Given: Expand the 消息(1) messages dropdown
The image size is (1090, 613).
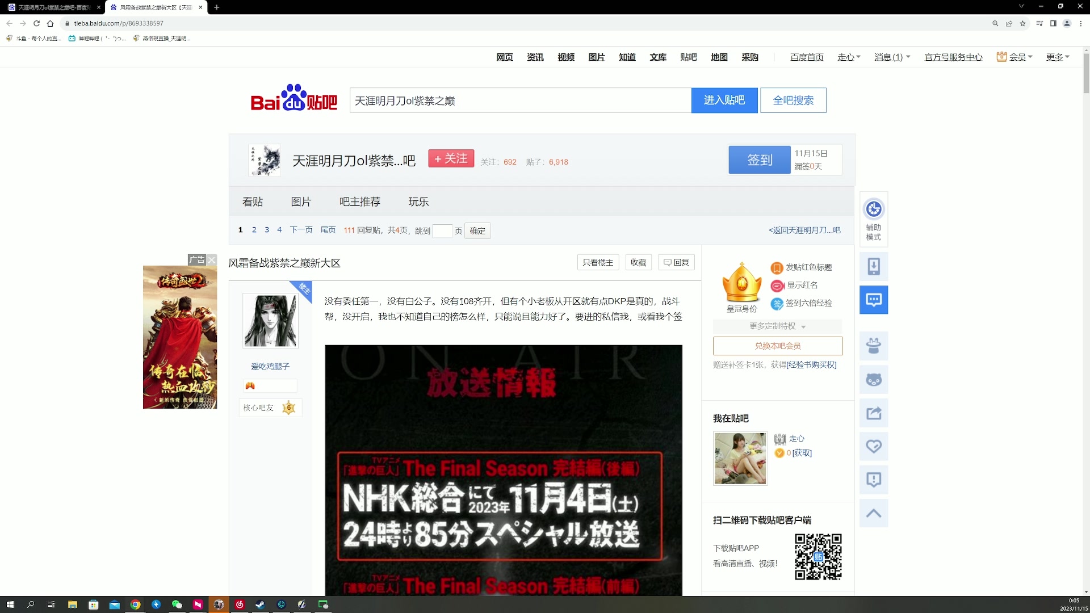Looking at the screenshot, I should point(892,57).
